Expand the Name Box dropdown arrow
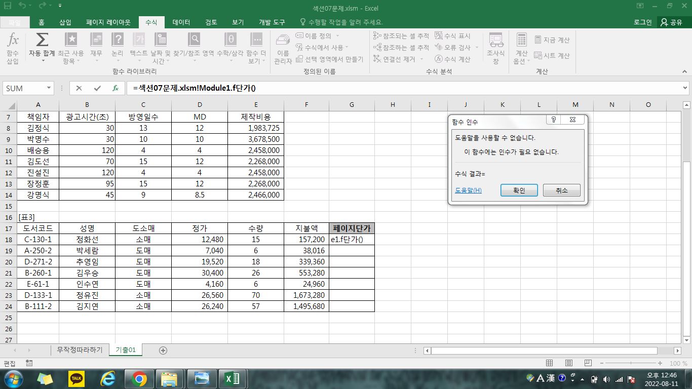Image resolution: width=692 pixels, height=389 pixels. tap(49, 88)
